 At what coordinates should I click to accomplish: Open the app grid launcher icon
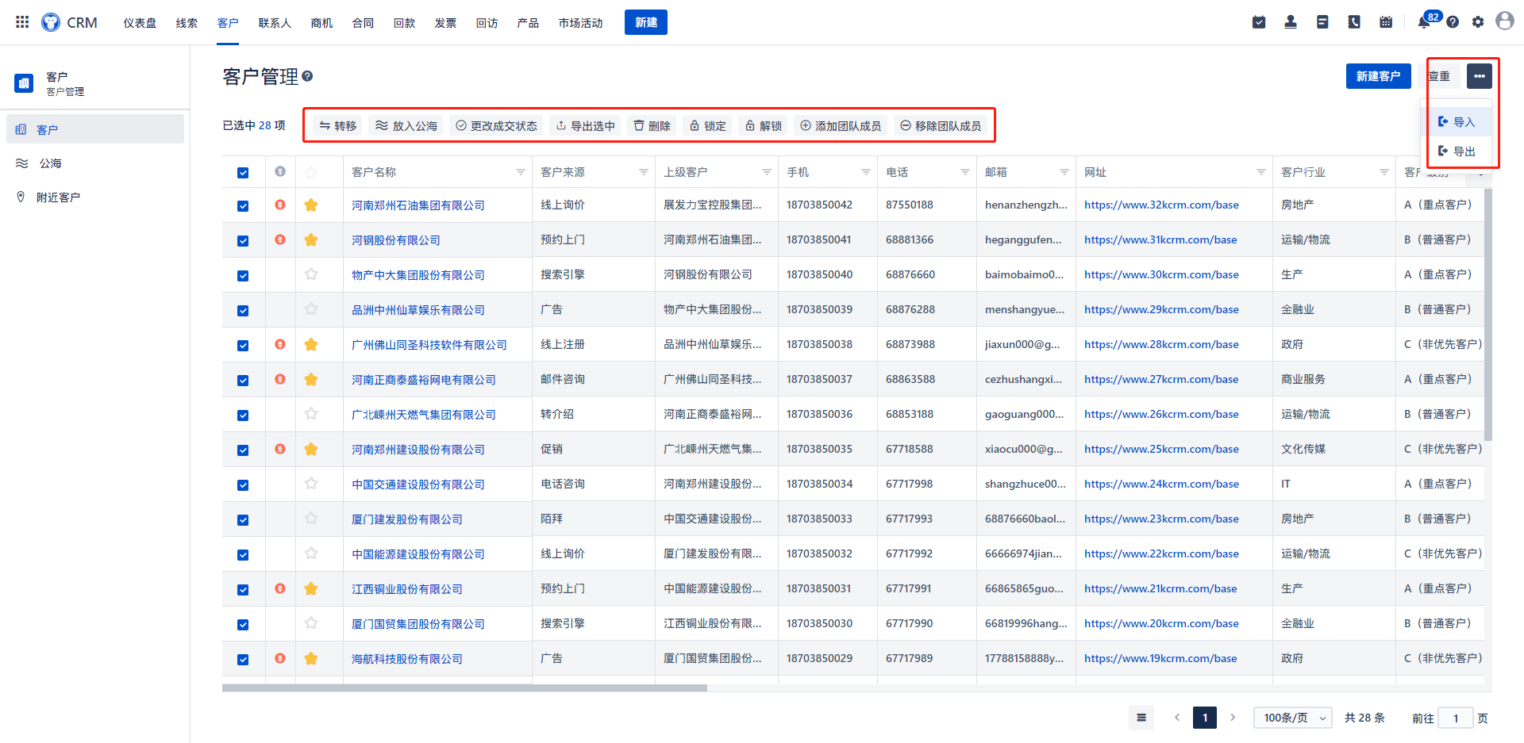click(22, 22)
